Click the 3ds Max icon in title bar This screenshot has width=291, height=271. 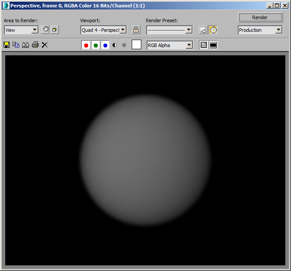[6, 6]
